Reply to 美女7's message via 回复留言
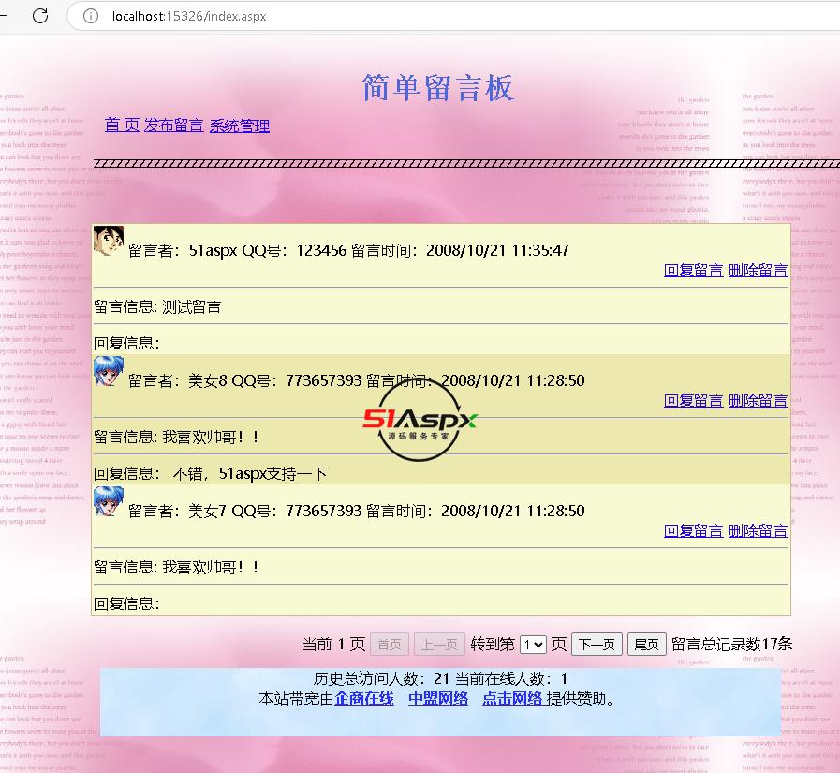This screenshot has width=840, height=773. [693, 530]
